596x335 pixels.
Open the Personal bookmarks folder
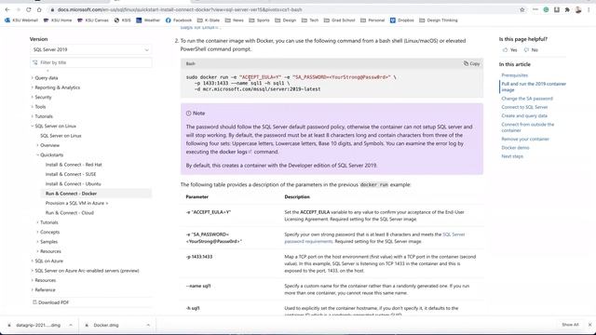pos(372,20)
